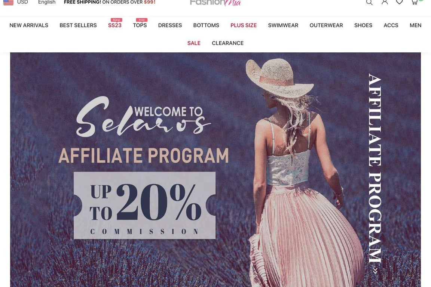Open the Clearance link

tap(227, 43)
